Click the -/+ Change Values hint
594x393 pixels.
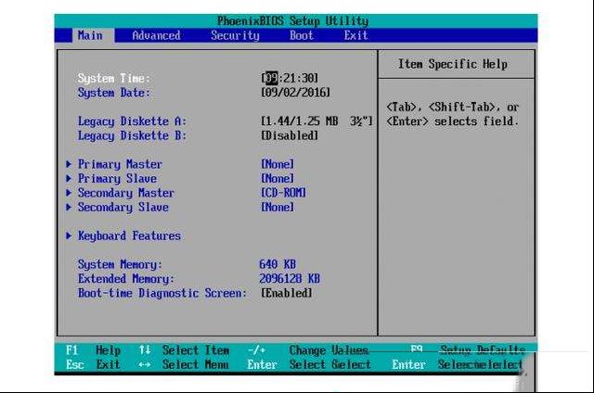click(x=308, y=350)
